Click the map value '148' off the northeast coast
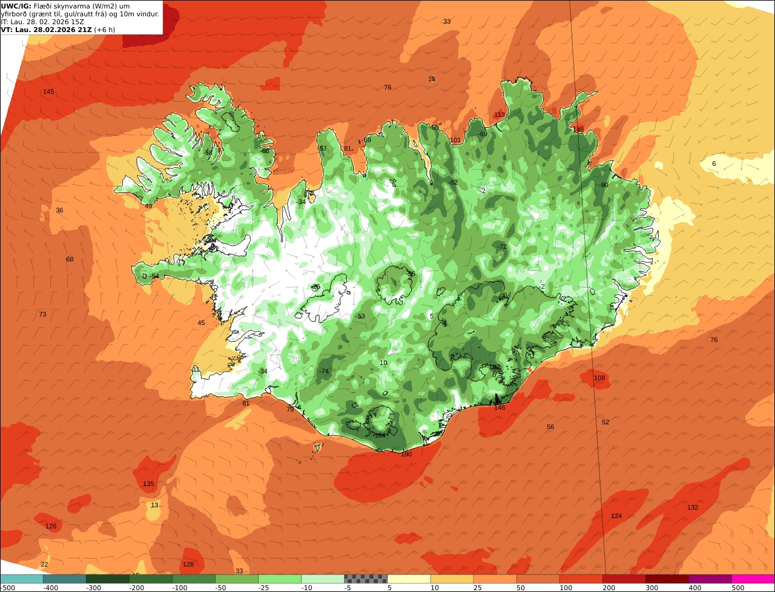Screen dimensions: 775x592 tap(579, 130)
